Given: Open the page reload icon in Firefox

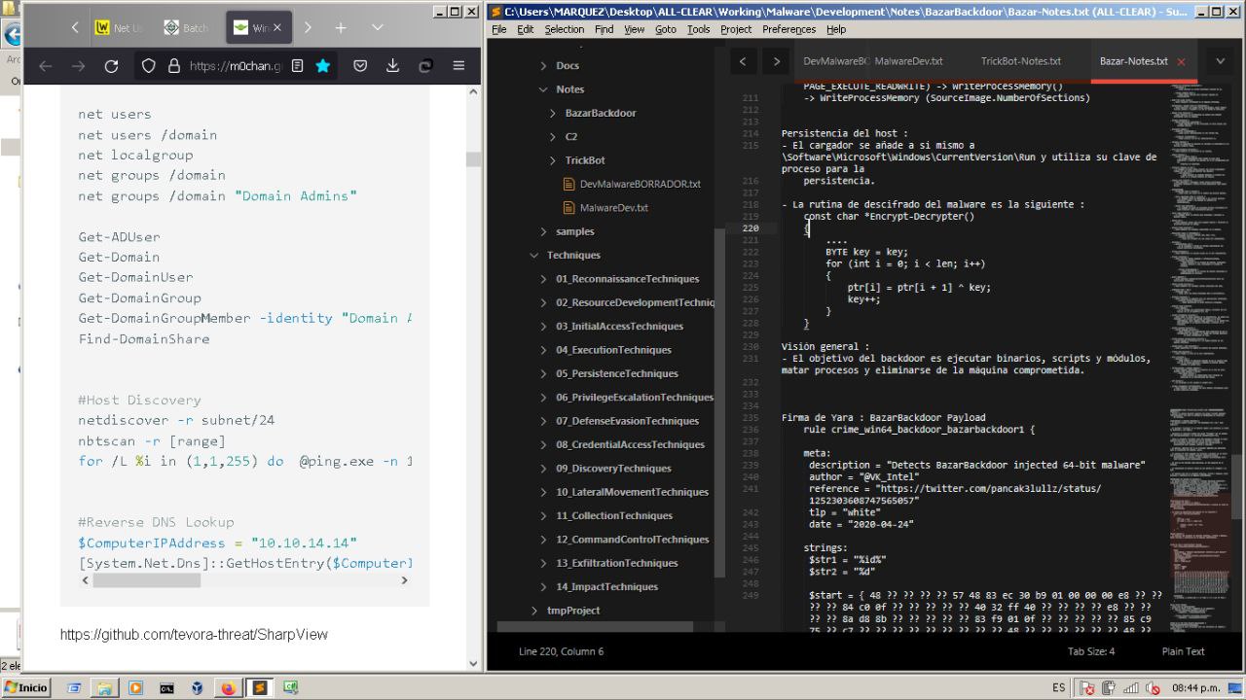Looking at the screenshot, I should [111, 66].
